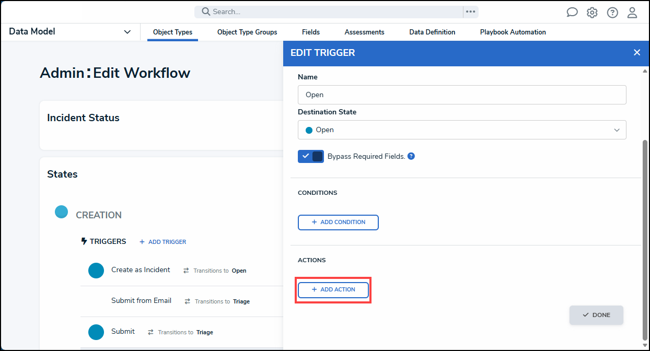Open the help question mark icon

612,13
